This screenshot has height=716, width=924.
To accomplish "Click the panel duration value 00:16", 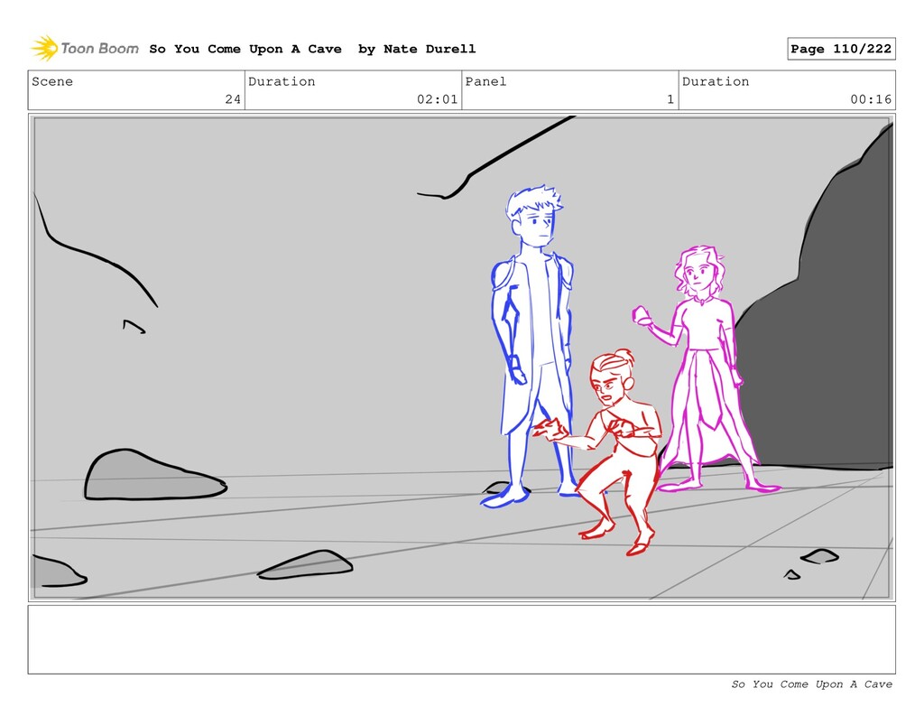I will [871, 99].
